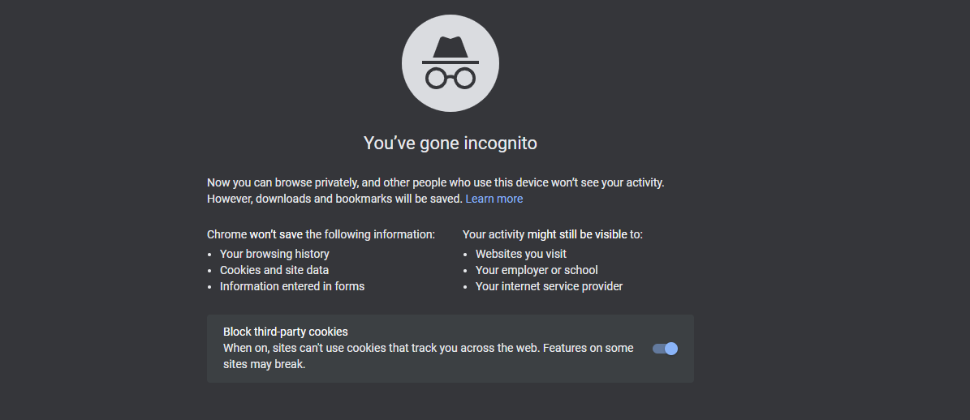The width and height of the screenshot is (970, 420).
Task: Click the "Block third-party cookies" title text
Action: click(x=285, y=332)
